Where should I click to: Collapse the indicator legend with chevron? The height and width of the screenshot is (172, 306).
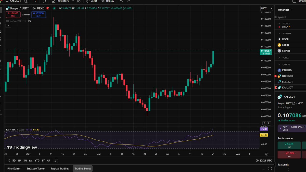point(8,26)
